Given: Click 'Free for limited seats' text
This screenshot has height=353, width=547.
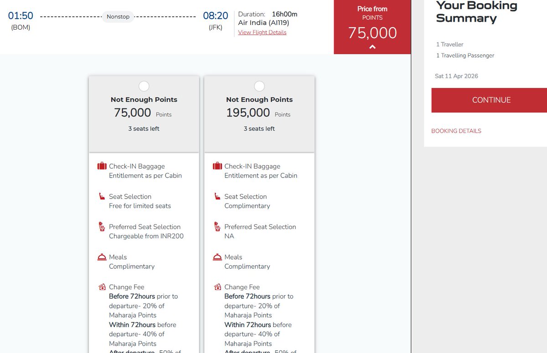Looking at the screenshot, I should click(140, 206).
